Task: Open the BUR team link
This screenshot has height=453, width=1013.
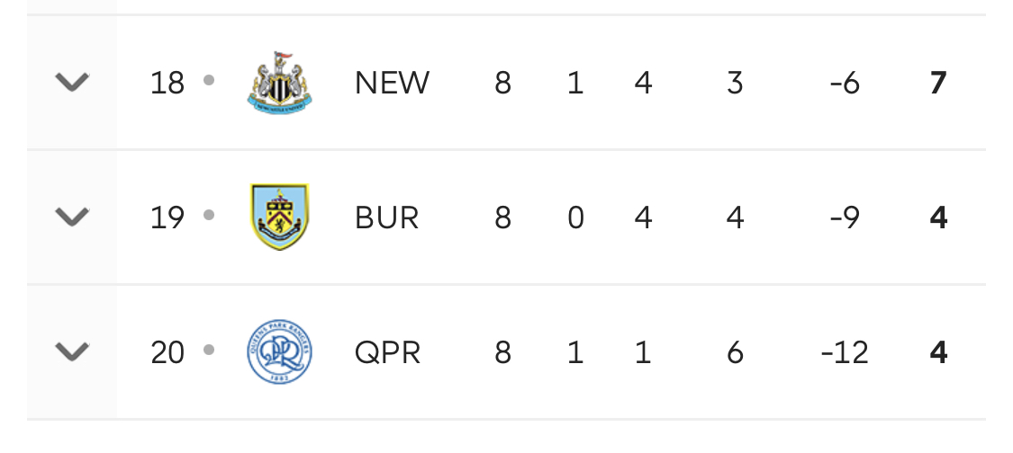Action: tap(386, 218)
